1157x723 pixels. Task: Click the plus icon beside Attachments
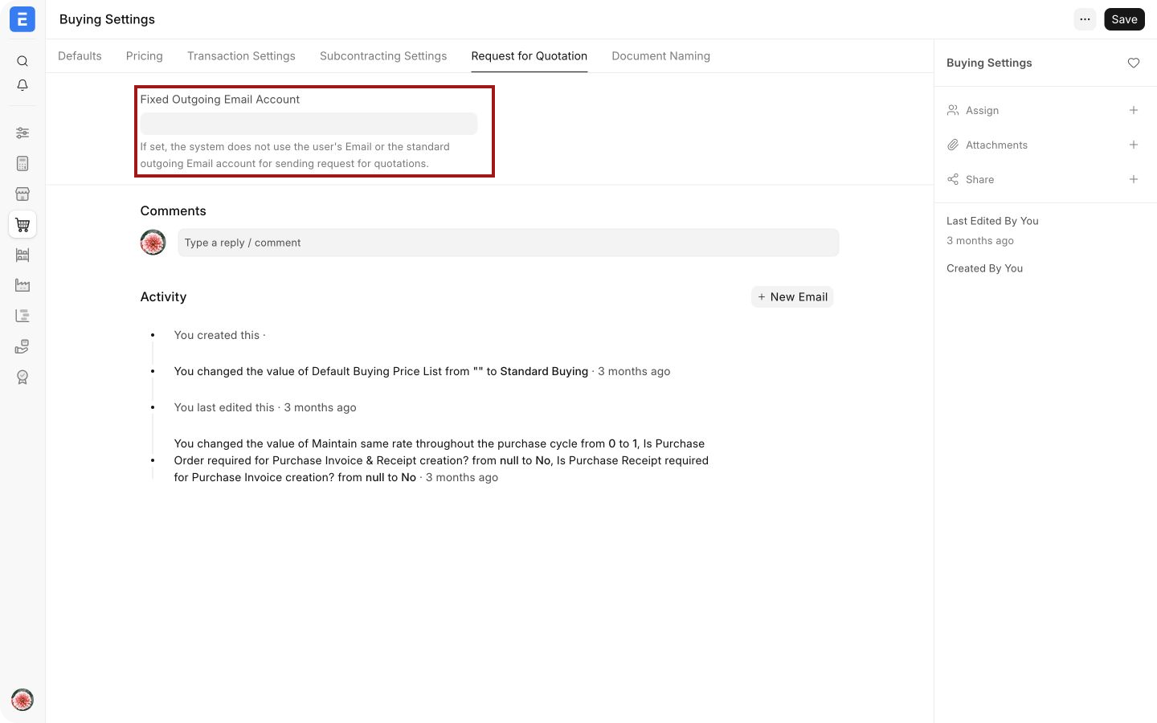point(1134,145)
